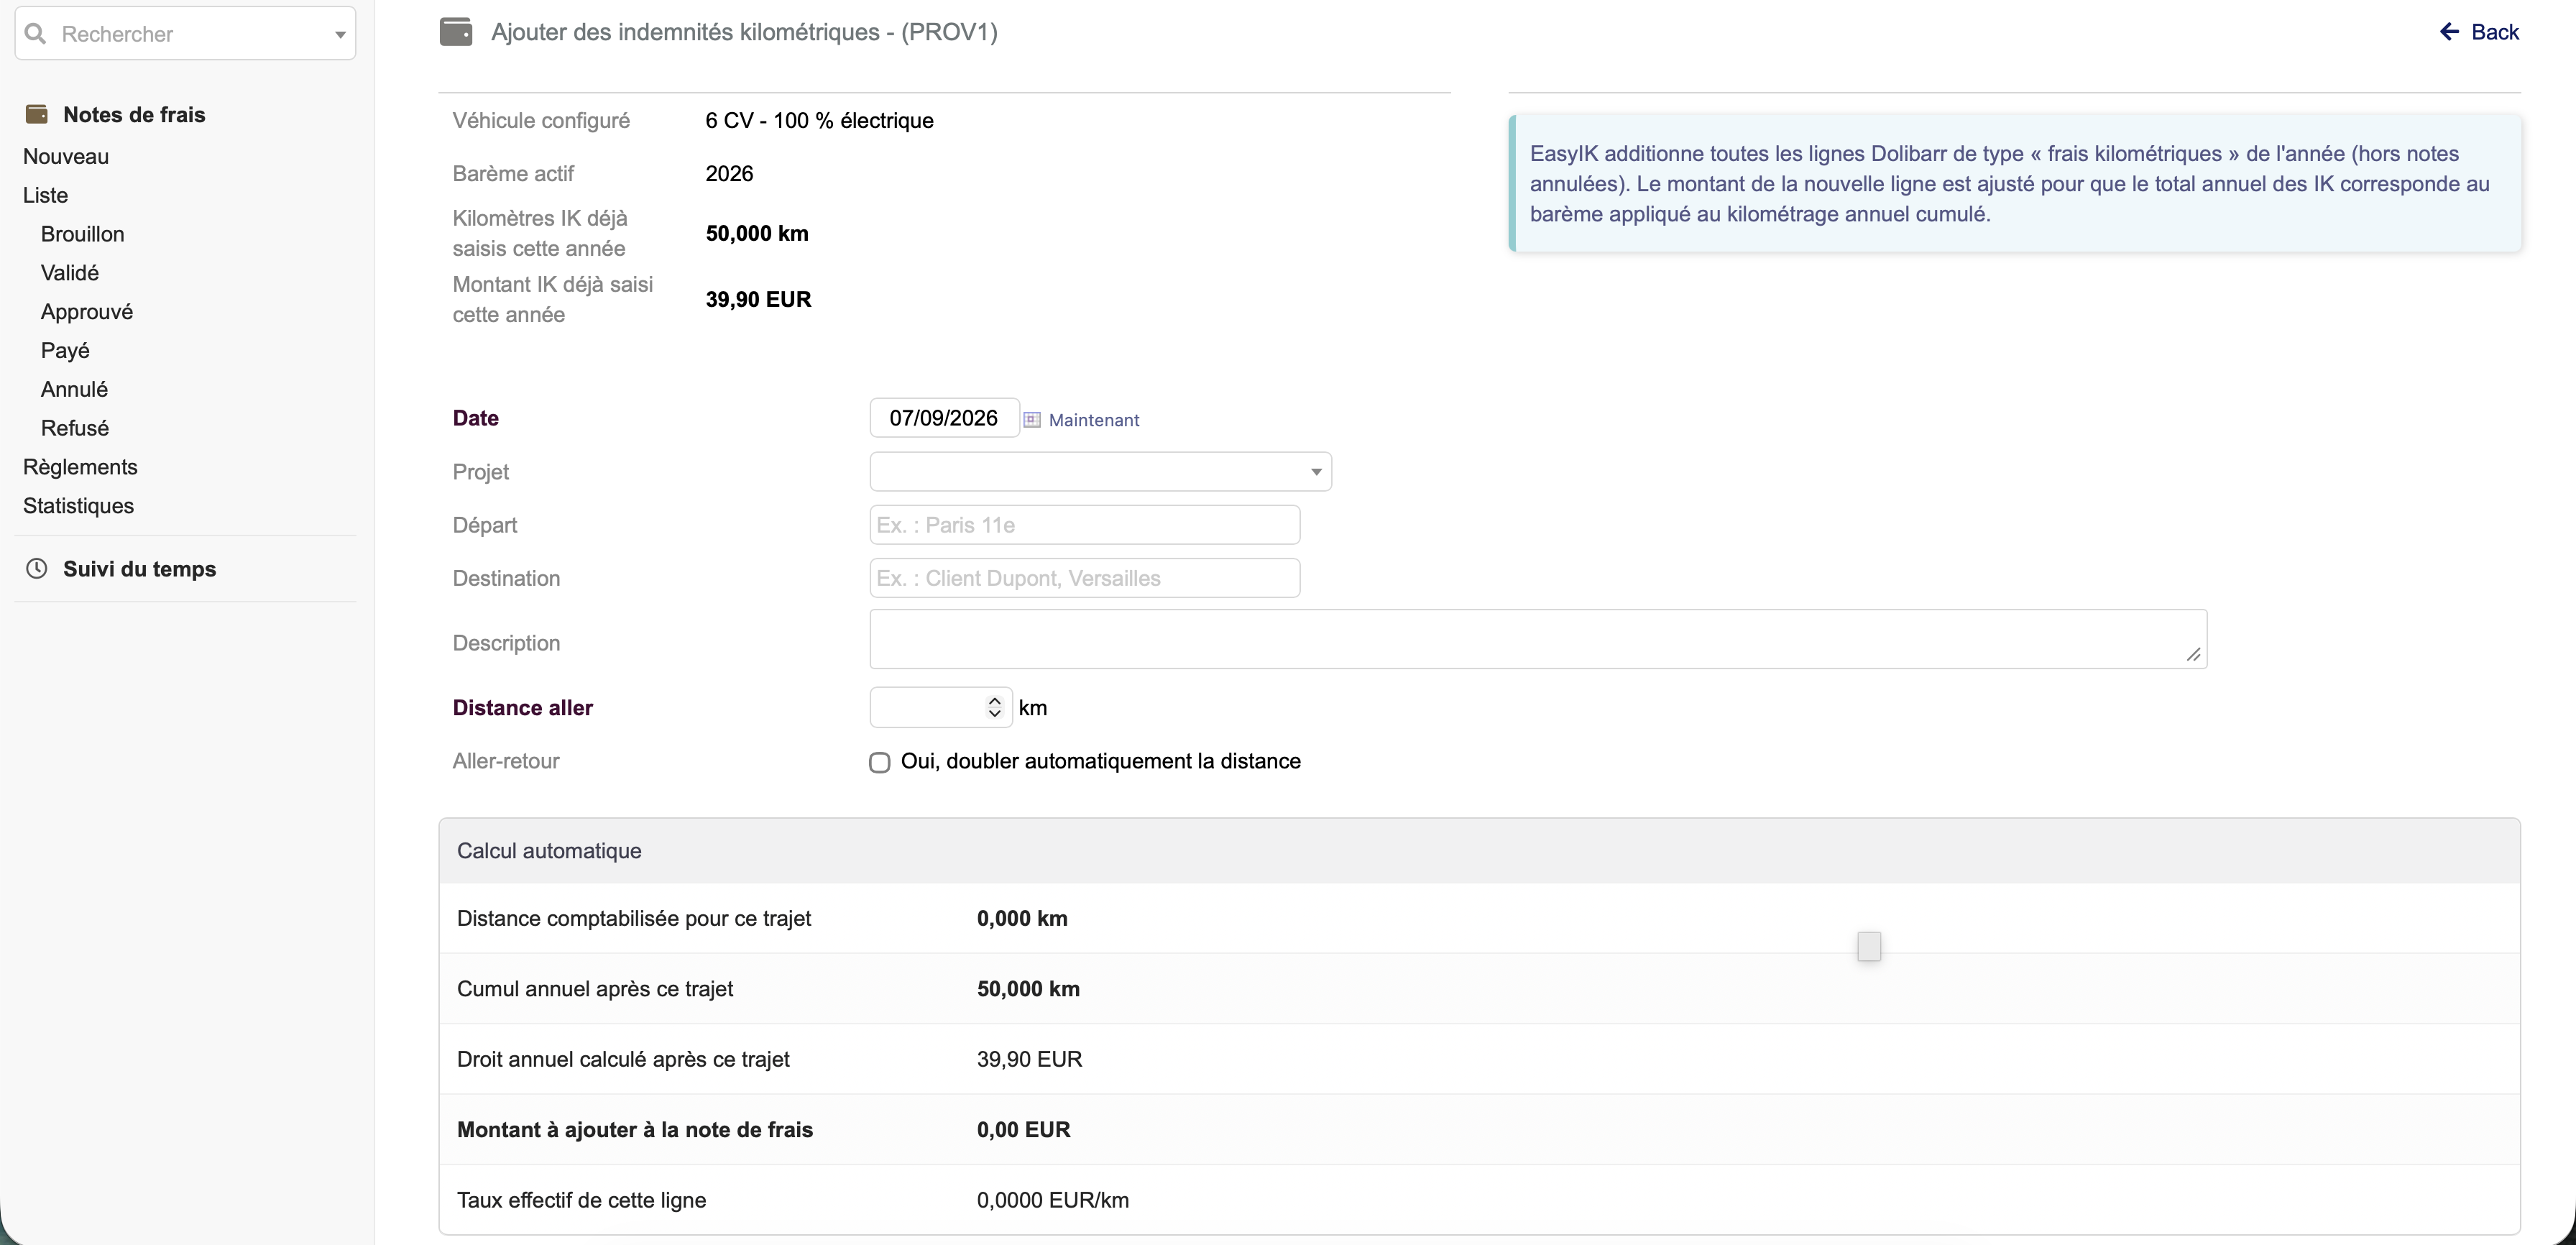
Task: Click the Destination input field
Action: tap(1085, 578)
